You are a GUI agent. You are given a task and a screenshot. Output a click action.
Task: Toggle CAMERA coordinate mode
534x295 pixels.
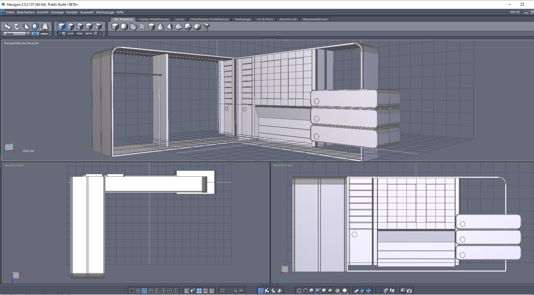point(44,34)
